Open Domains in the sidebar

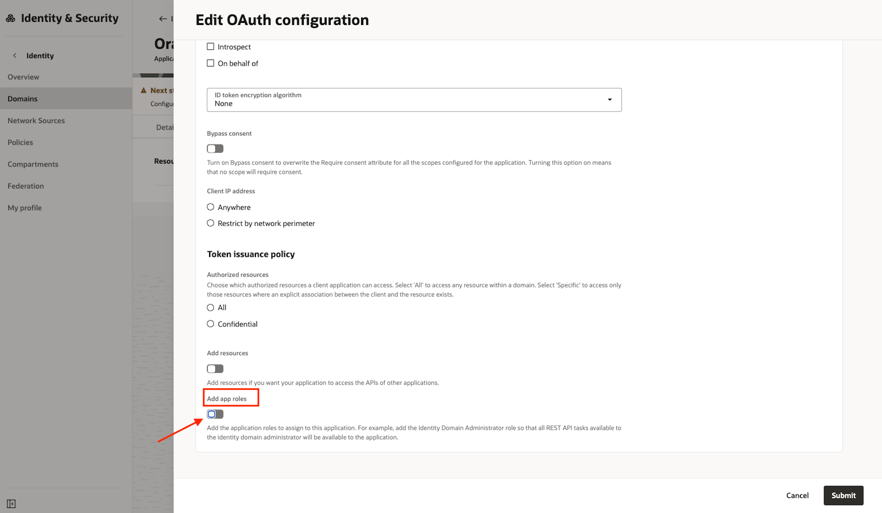[x=22, y=98]
